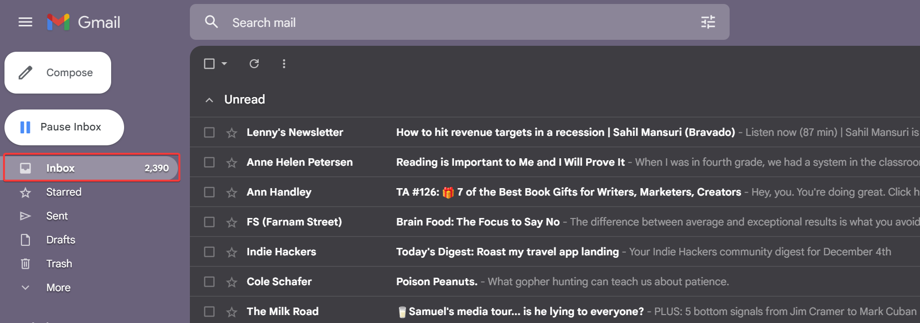
Task: Expand the More chevron in sidebar
Action: point(25,288)
